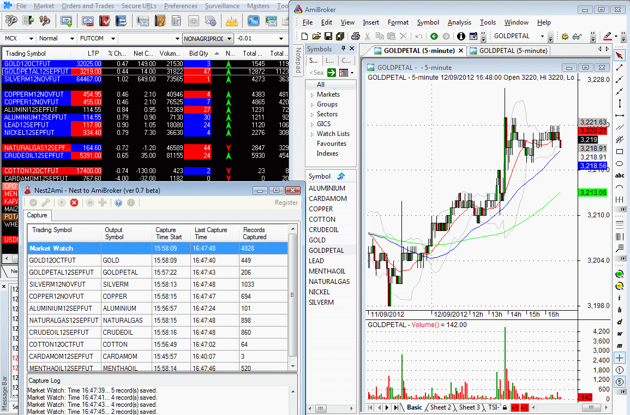
Task: Select NATURALGAS in symbol list
Action: point(329,282)
